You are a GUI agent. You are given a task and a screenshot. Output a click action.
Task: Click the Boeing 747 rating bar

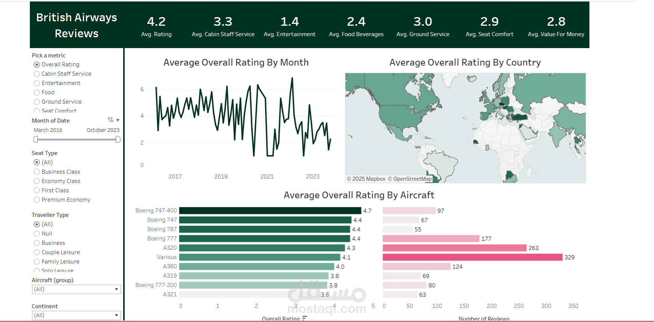point(265,220)
